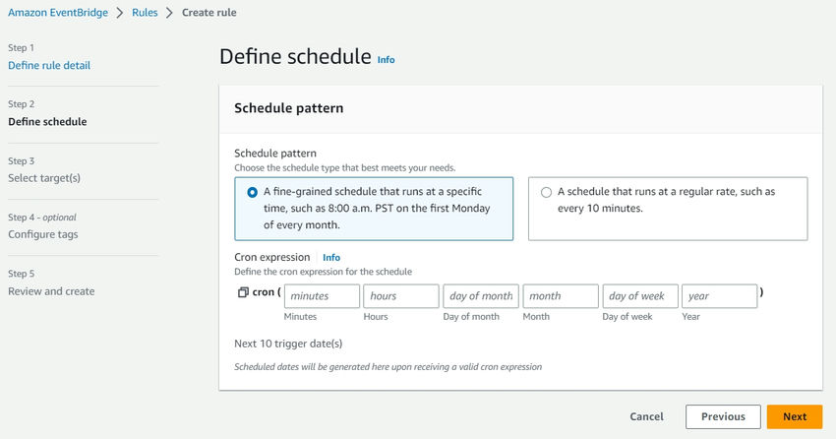Open the Amazon EventBridge breadcrumb link

(x=58, y=12)
